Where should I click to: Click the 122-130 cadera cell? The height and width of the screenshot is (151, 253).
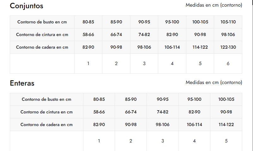[228, 47]
